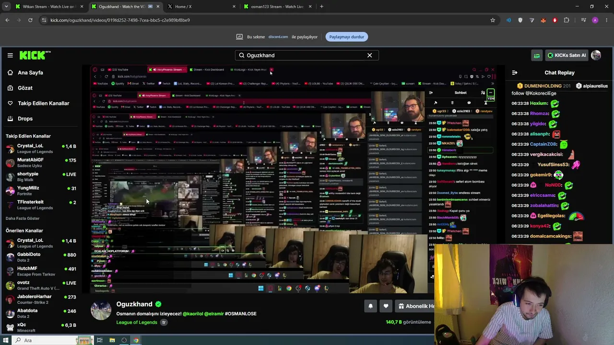The width and height of the screenshot is (614, 345).
Task: Open the browser extensions puzzle icon
Action: pos(567,20)
